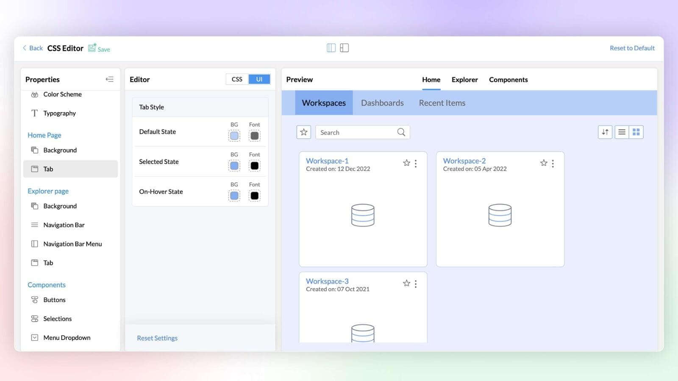Click Workspace-2 database thumbnail
The width and height of the screenshot is (678, 381).
500,215
